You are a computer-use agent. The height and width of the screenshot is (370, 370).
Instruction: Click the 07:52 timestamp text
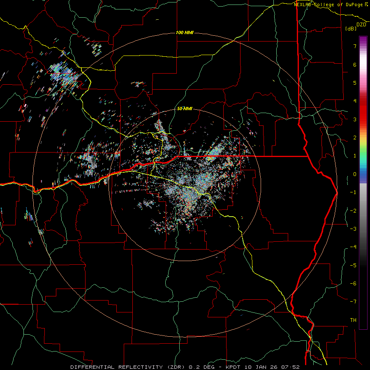[x=290, y=367]
